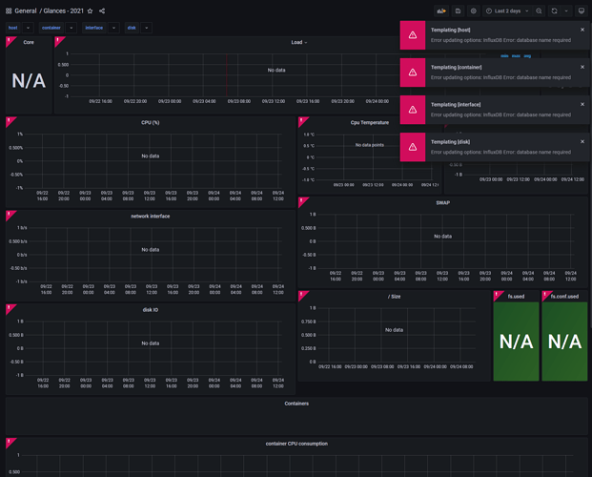The width and height of the screenshot is (592, 477).
Task: Dismiss the Templating [host] error alert
Action: click(582, 31)
